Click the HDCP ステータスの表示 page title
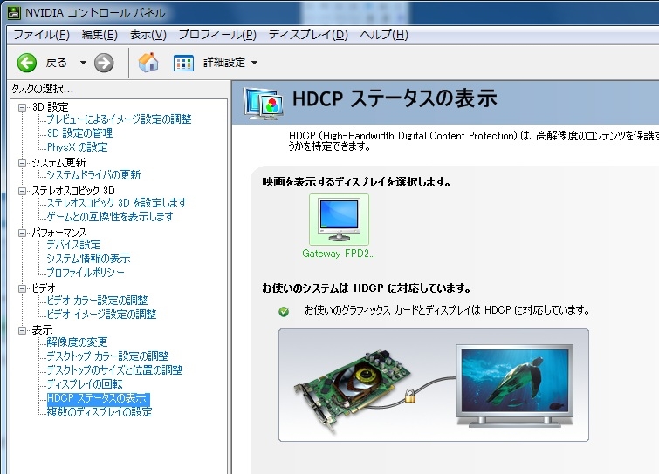The width and height of the screenshot is (659, 474). [395, 99]
